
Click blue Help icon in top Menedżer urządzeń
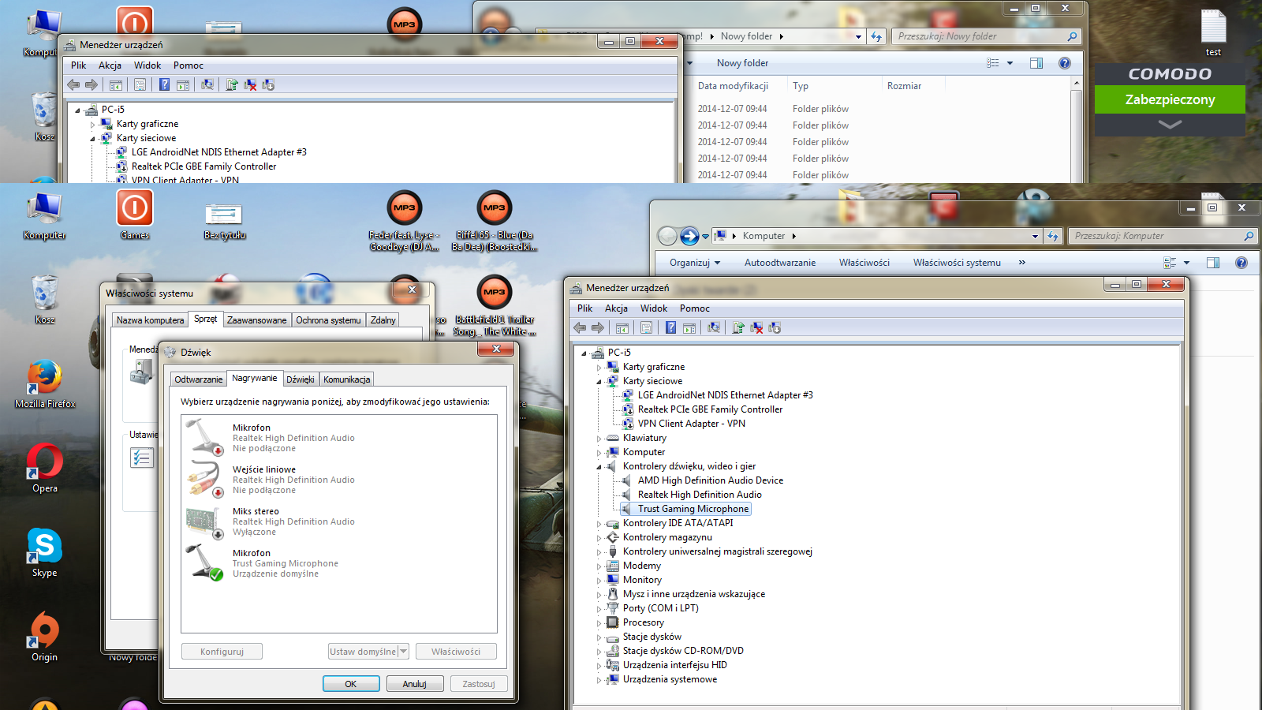(165, 85)
